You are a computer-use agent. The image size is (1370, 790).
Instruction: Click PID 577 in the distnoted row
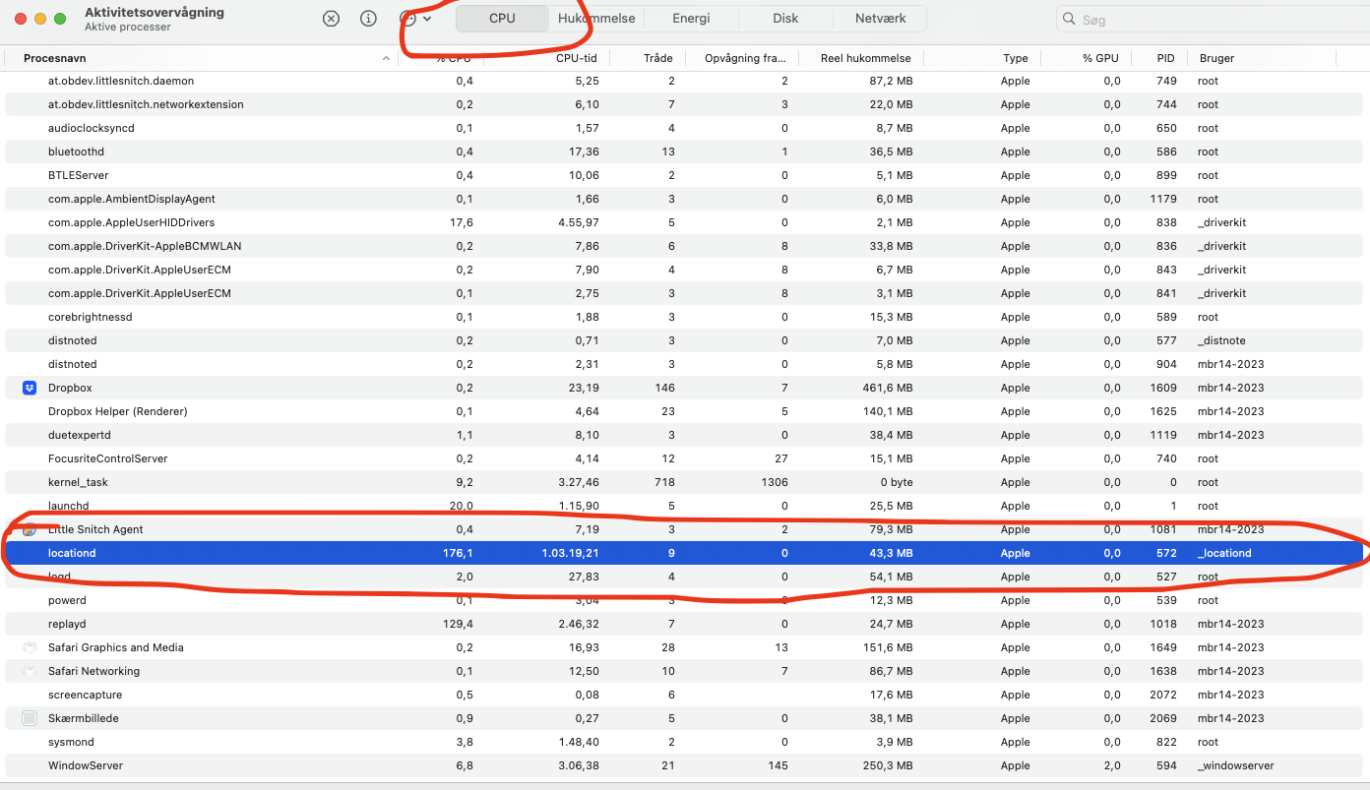click(1166, 340)
